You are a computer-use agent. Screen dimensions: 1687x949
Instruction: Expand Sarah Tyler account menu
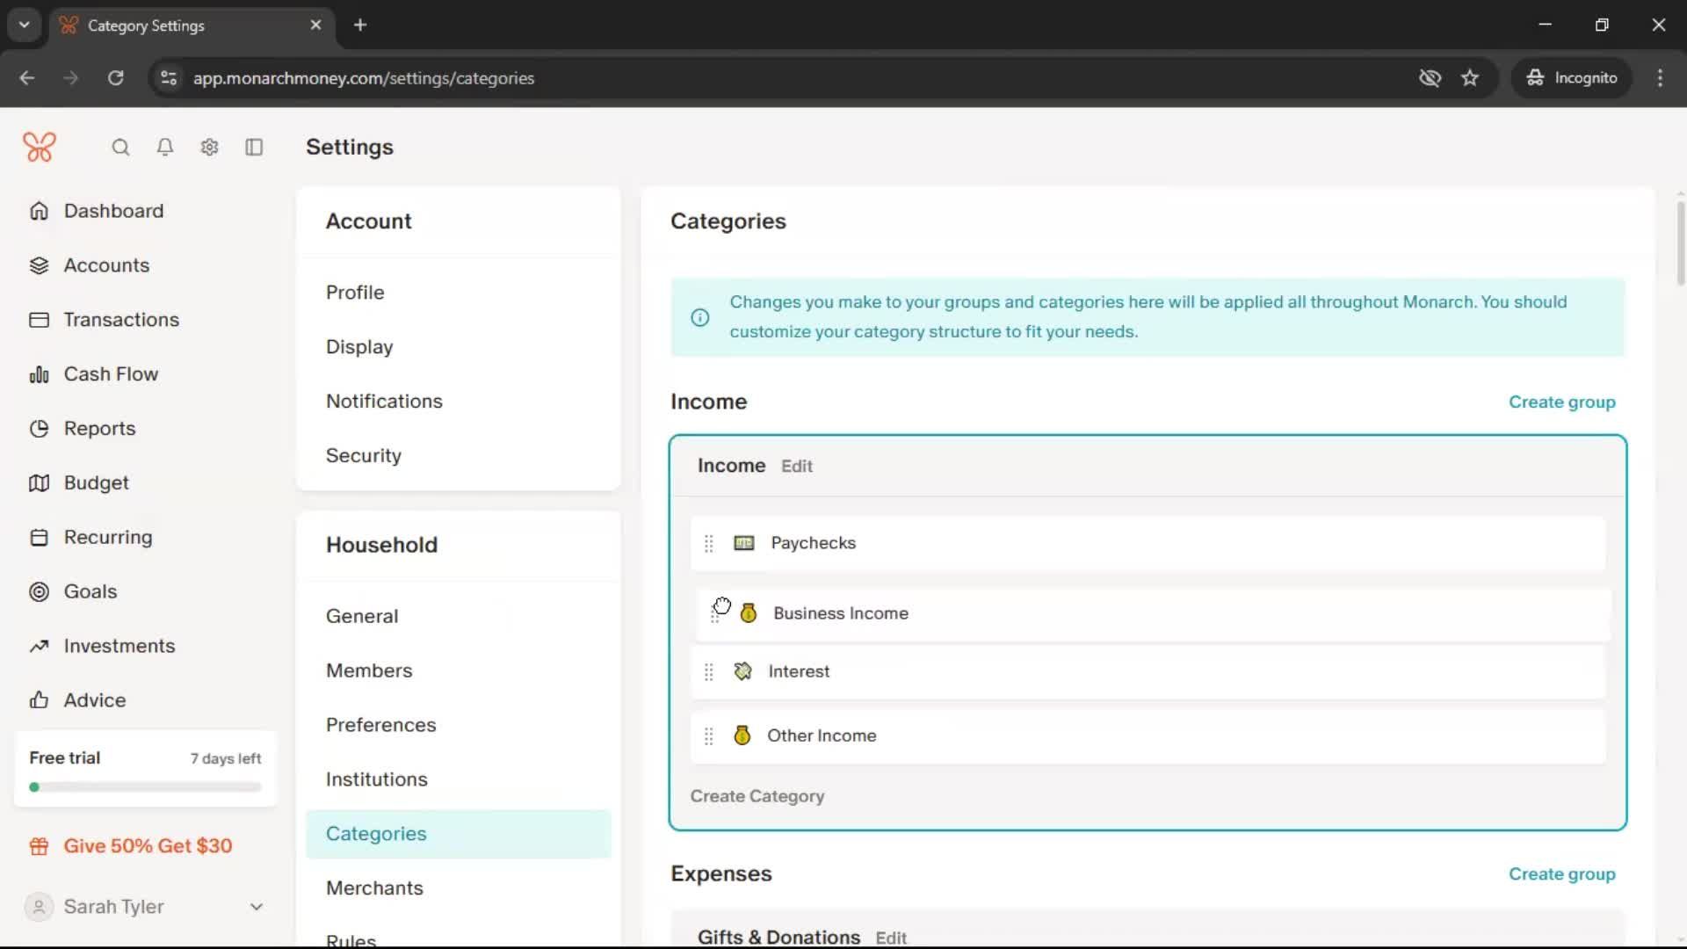(256, 907)
